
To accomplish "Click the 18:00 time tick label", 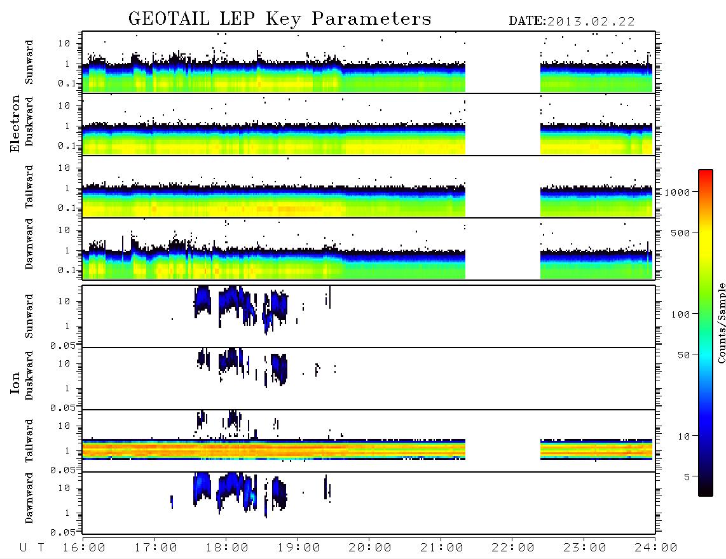I will [x=227, y=548].
